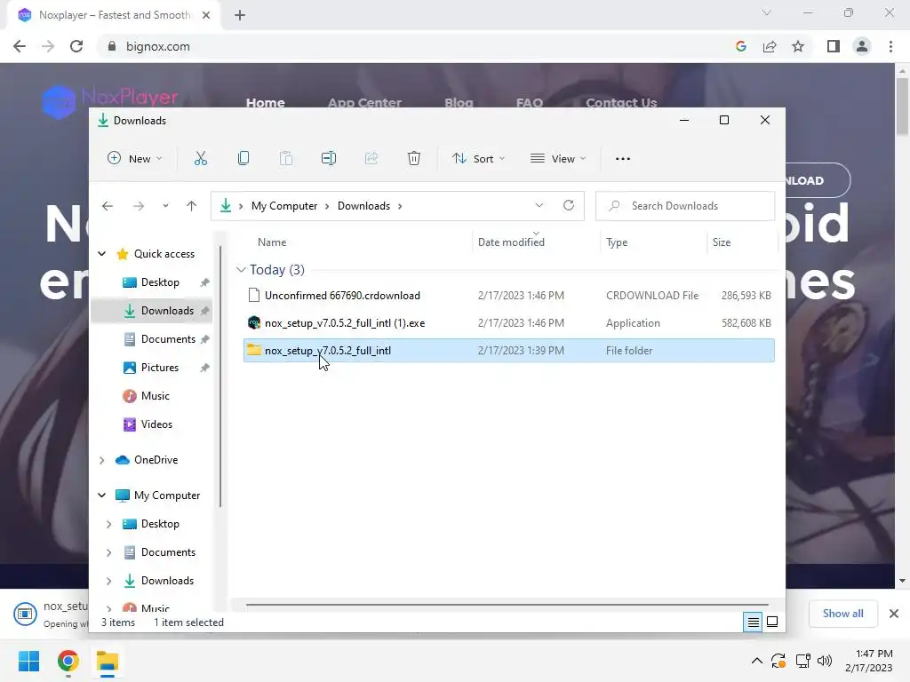
Task: Click the Home link on NoxPlayer website
Action: coord(265,103)
